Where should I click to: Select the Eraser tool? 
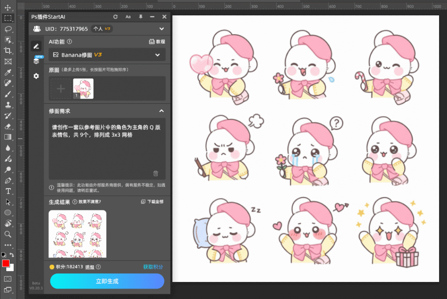click(7, 127)
